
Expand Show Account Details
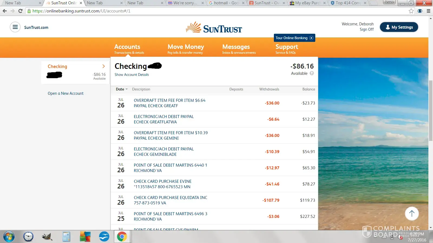point(132,75)
